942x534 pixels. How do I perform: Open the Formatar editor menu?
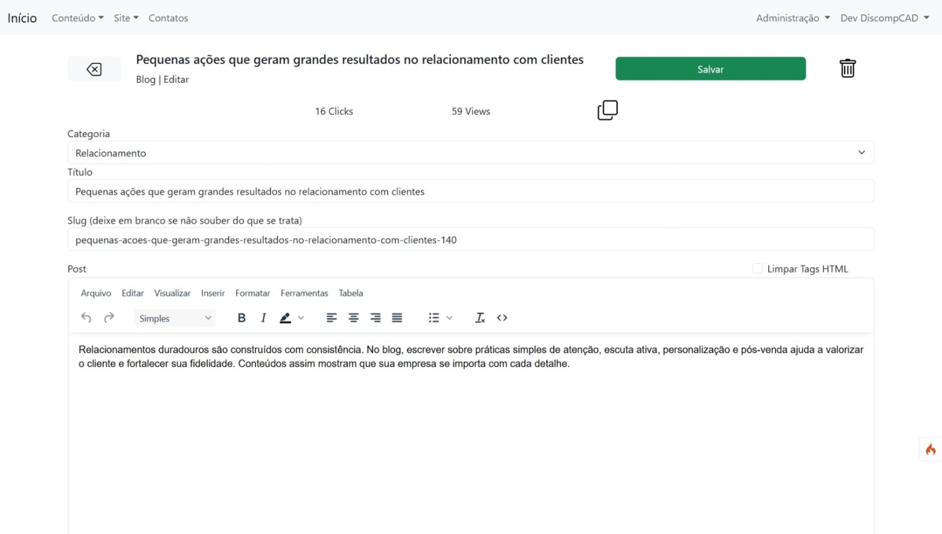[x=252, y=293]
